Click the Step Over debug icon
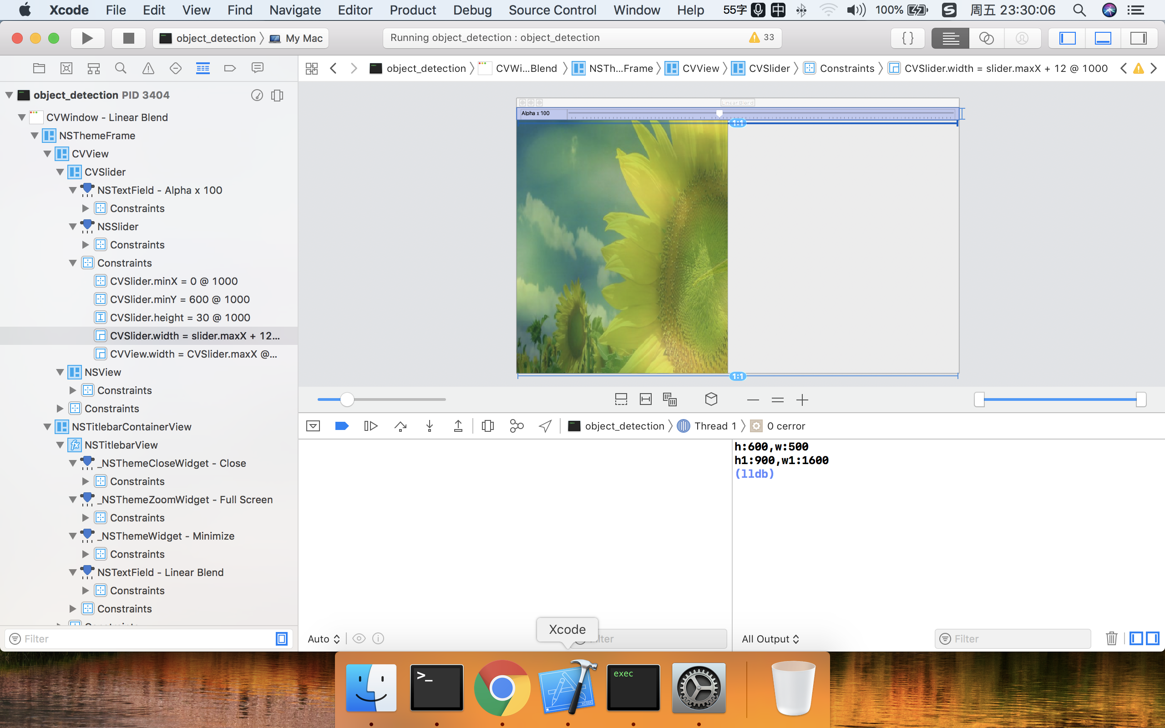 click(x=400, y=426)
